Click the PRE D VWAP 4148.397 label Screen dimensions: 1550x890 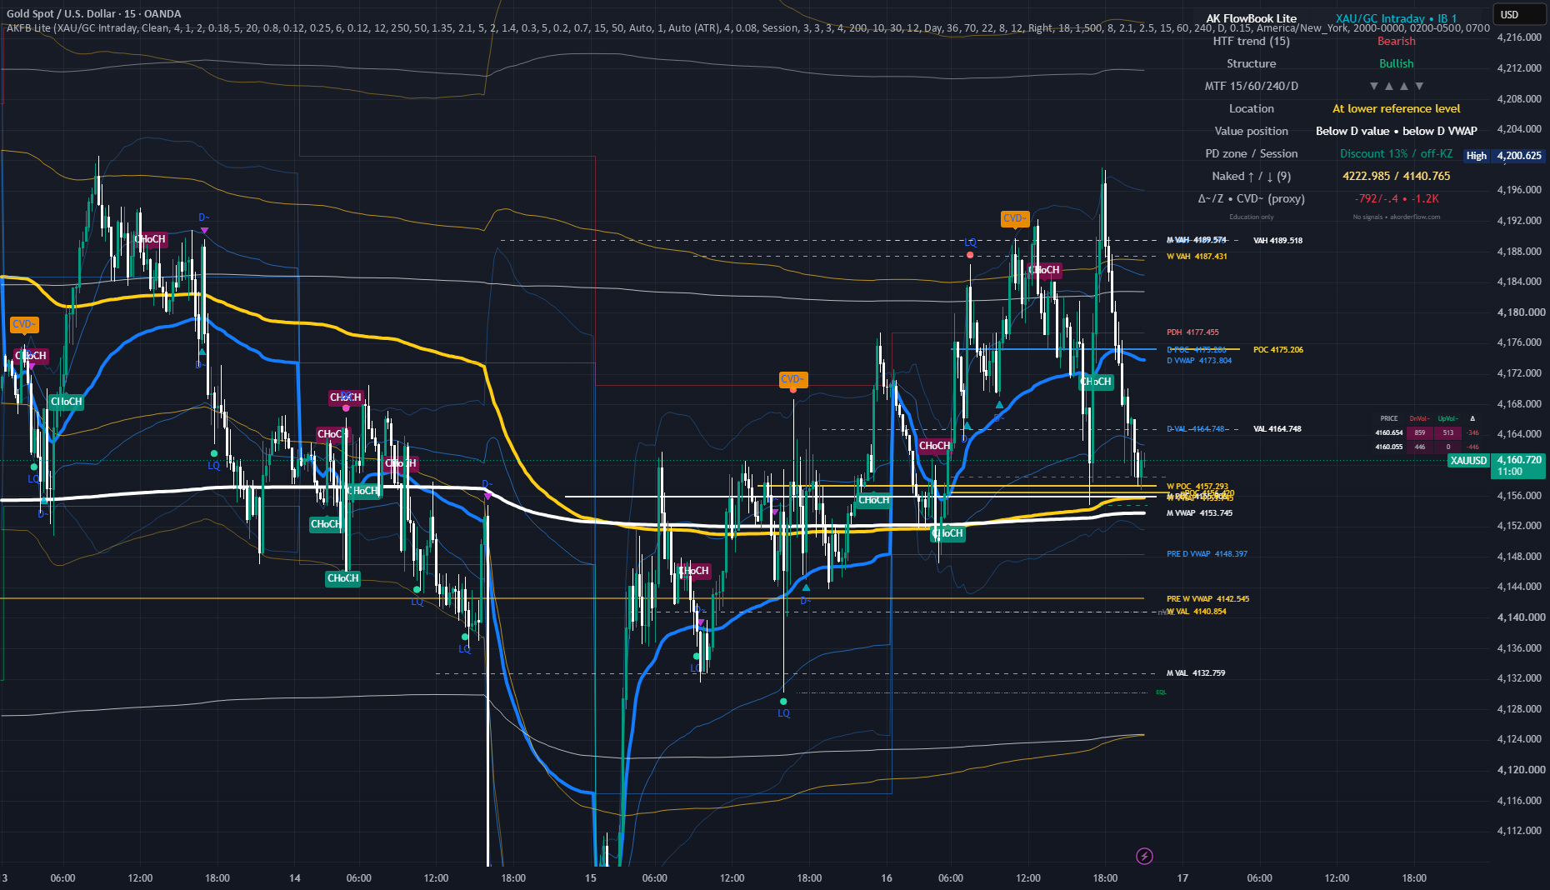coord(1207,554)
